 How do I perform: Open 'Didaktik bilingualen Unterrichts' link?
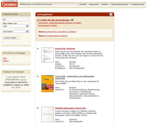click(x=70, y=108)
